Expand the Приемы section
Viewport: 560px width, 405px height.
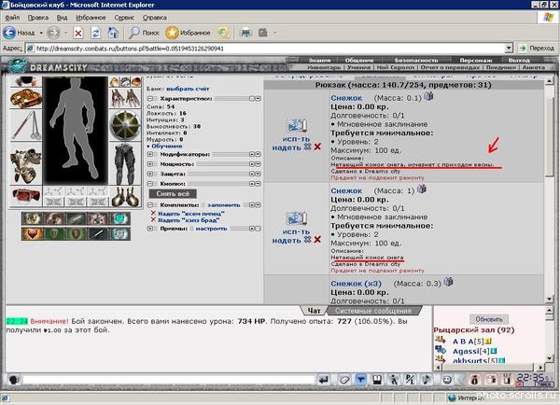[x=150, y=229]
